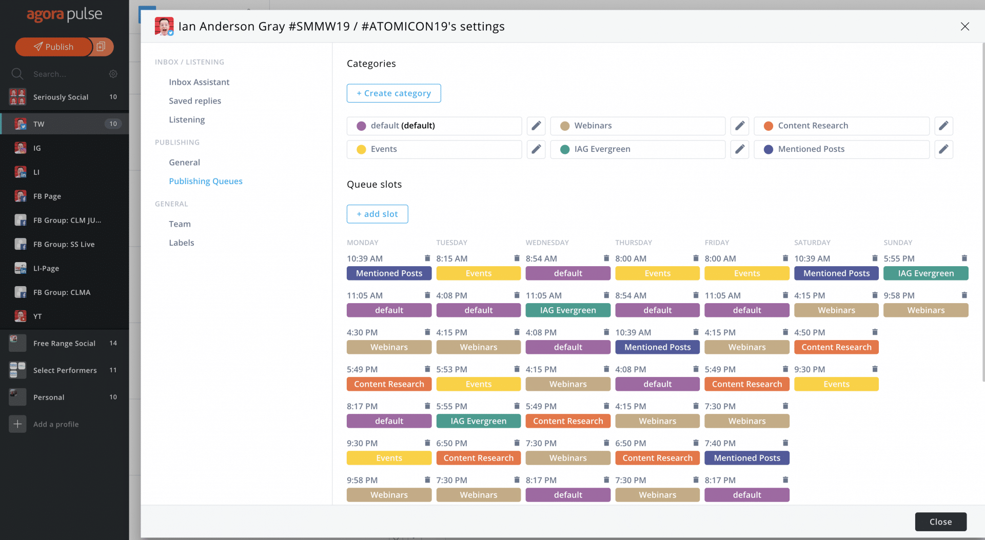Edit the default category with pencil icon
Image resolution: width=985 pixels, height=540 pixels.
(x=536, y=126)
